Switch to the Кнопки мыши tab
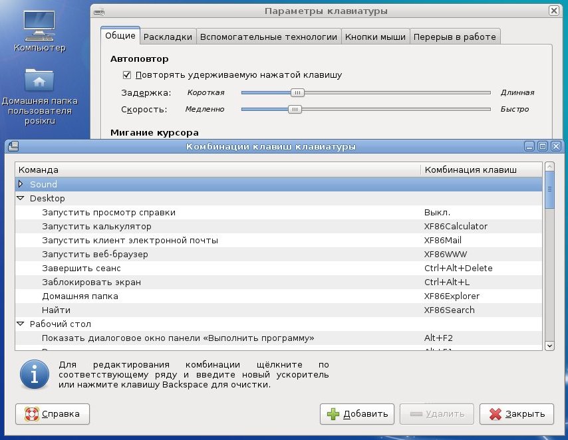568x440 pixels. (375, 37)
